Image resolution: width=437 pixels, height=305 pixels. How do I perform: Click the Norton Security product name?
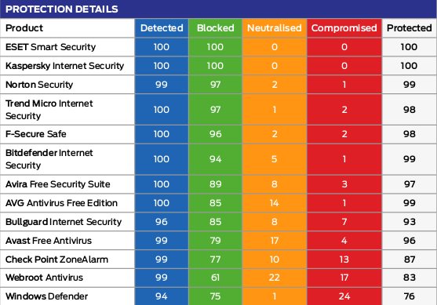point(39,85)
